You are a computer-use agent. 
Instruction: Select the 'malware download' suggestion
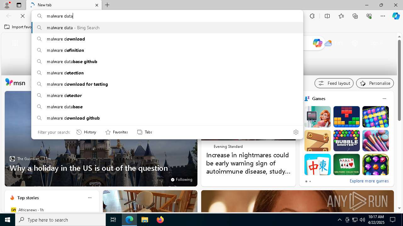coord(167,39)
